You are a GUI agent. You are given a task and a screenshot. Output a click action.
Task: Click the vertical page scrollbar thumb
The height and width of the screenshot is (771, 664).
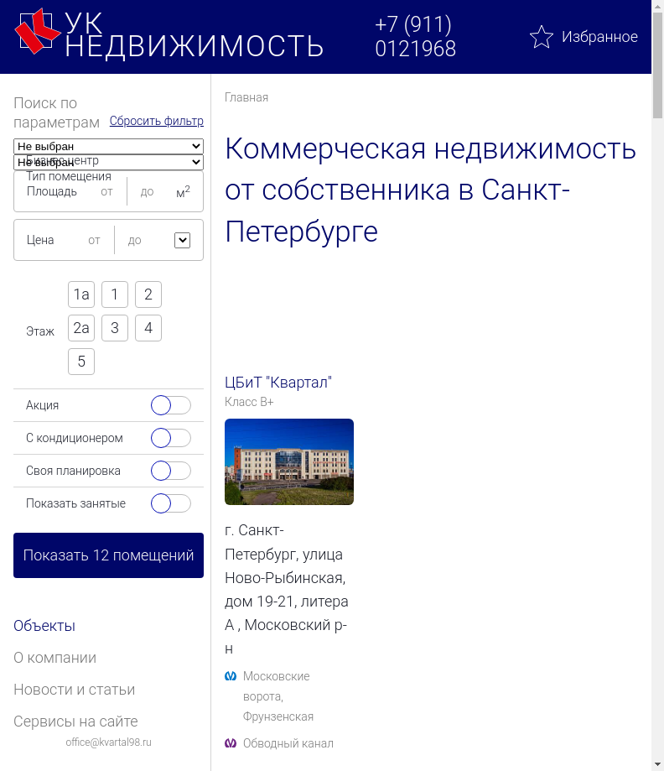click(657, 65)
